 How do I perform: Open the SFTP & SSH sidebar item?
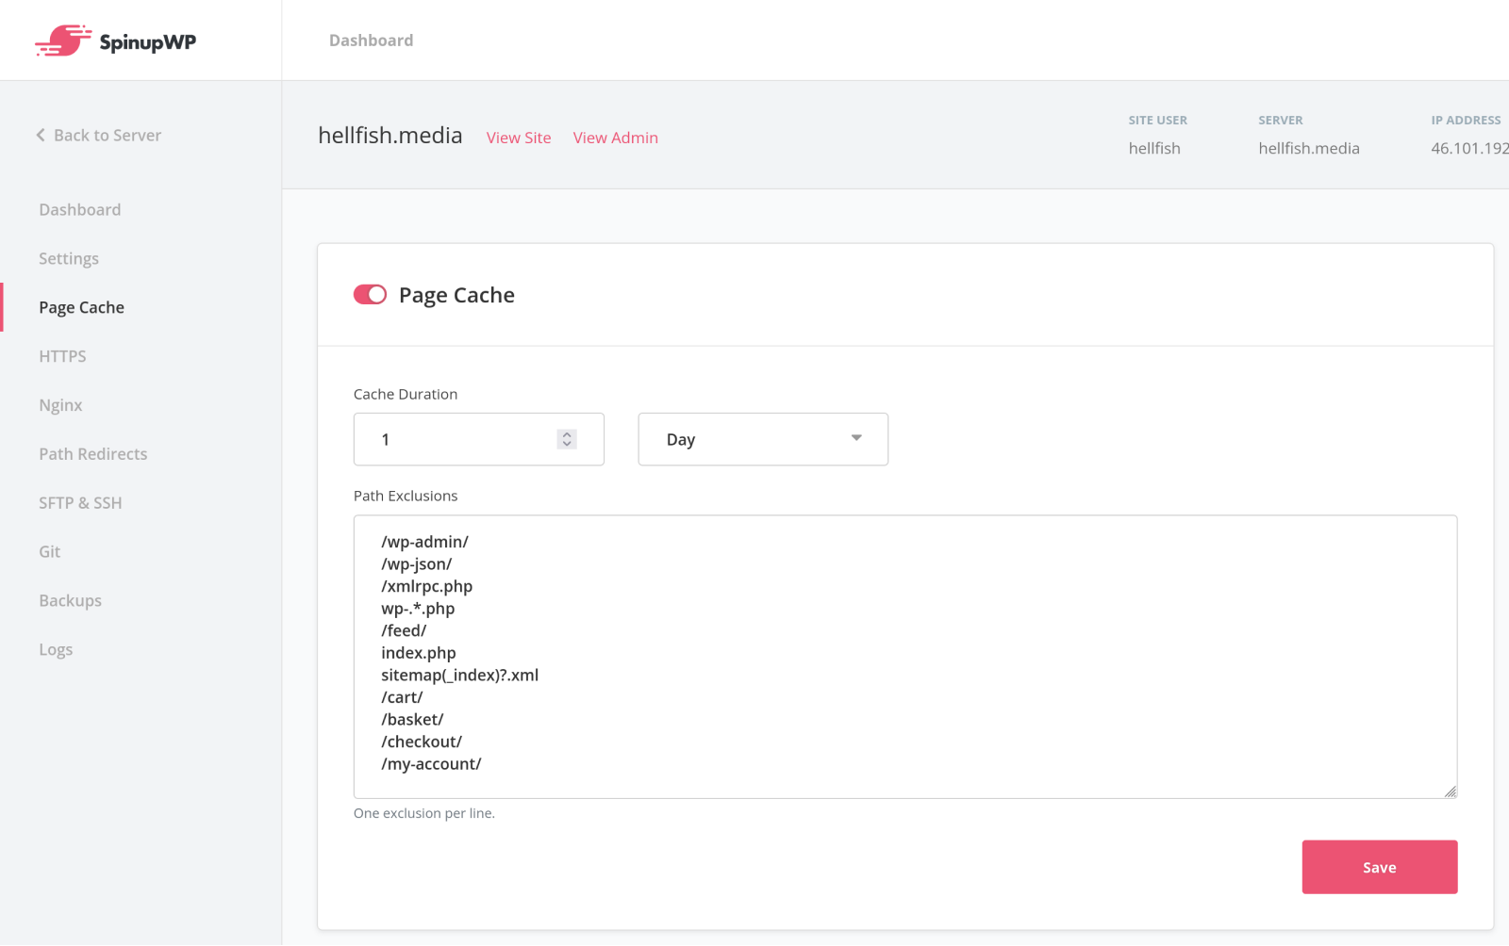coord(80,503)
